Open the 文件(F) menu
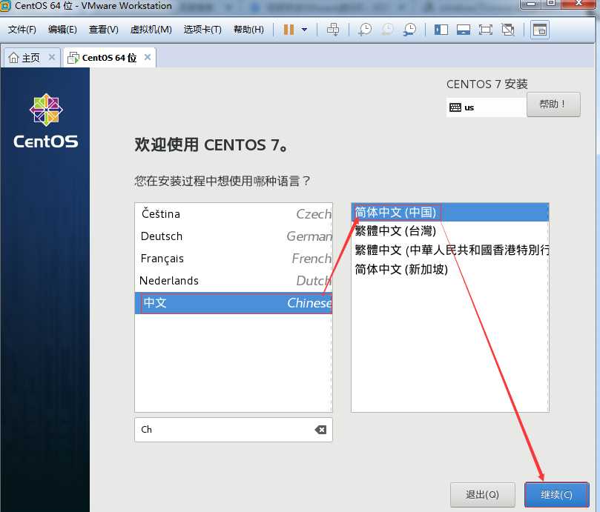 tap(22, 30)
